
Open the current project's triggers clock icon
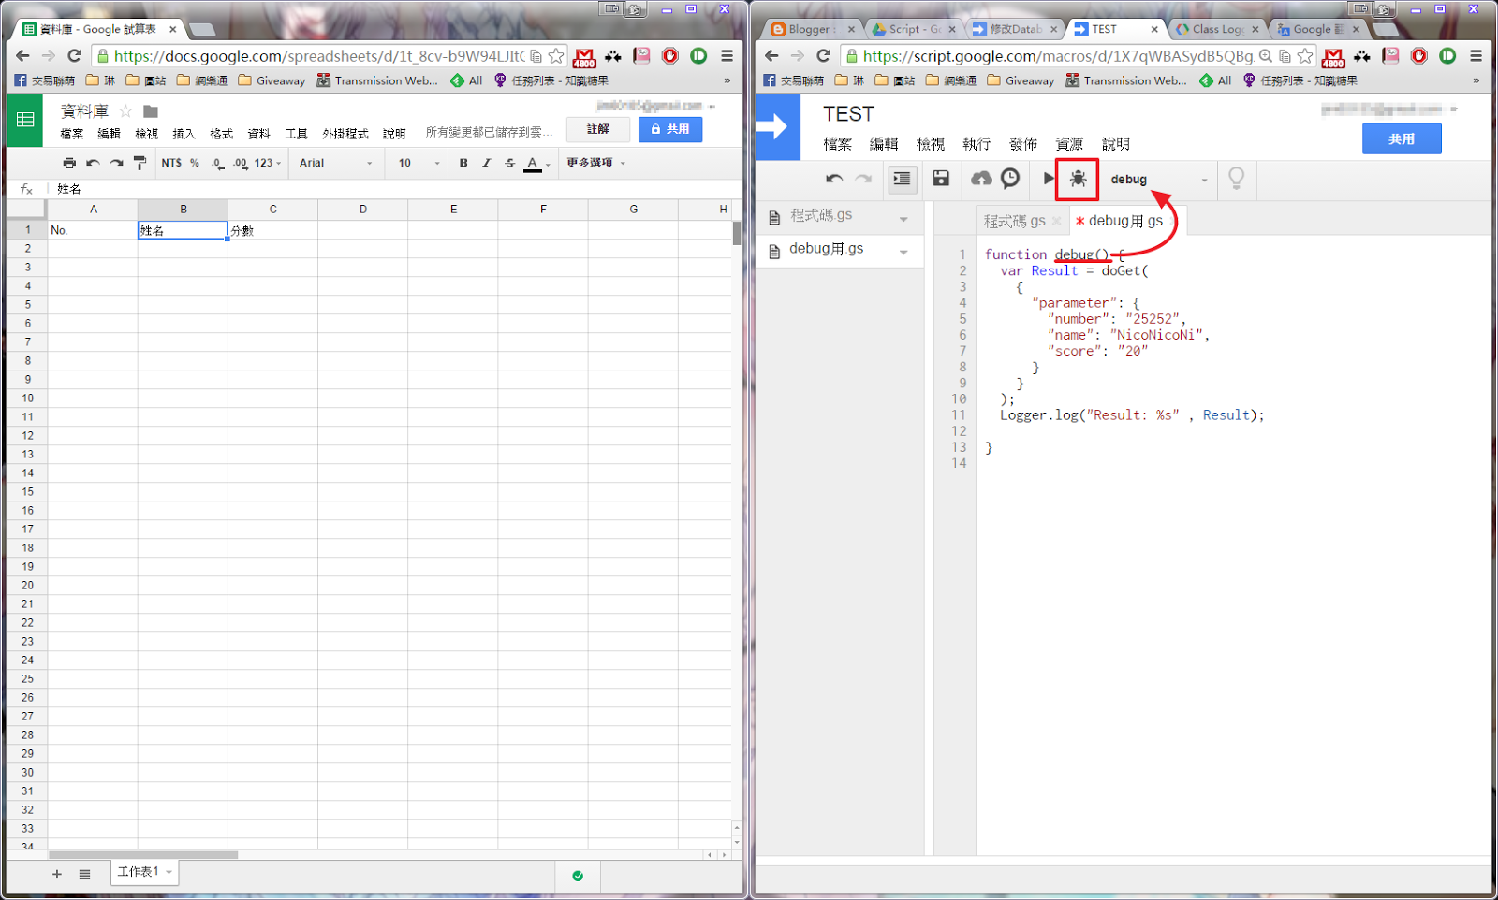pos(1010,178)
